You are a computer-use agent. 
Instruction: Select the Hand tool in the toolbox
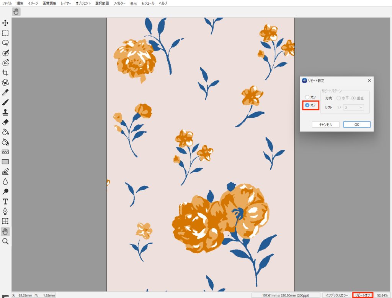click(5, 232)
